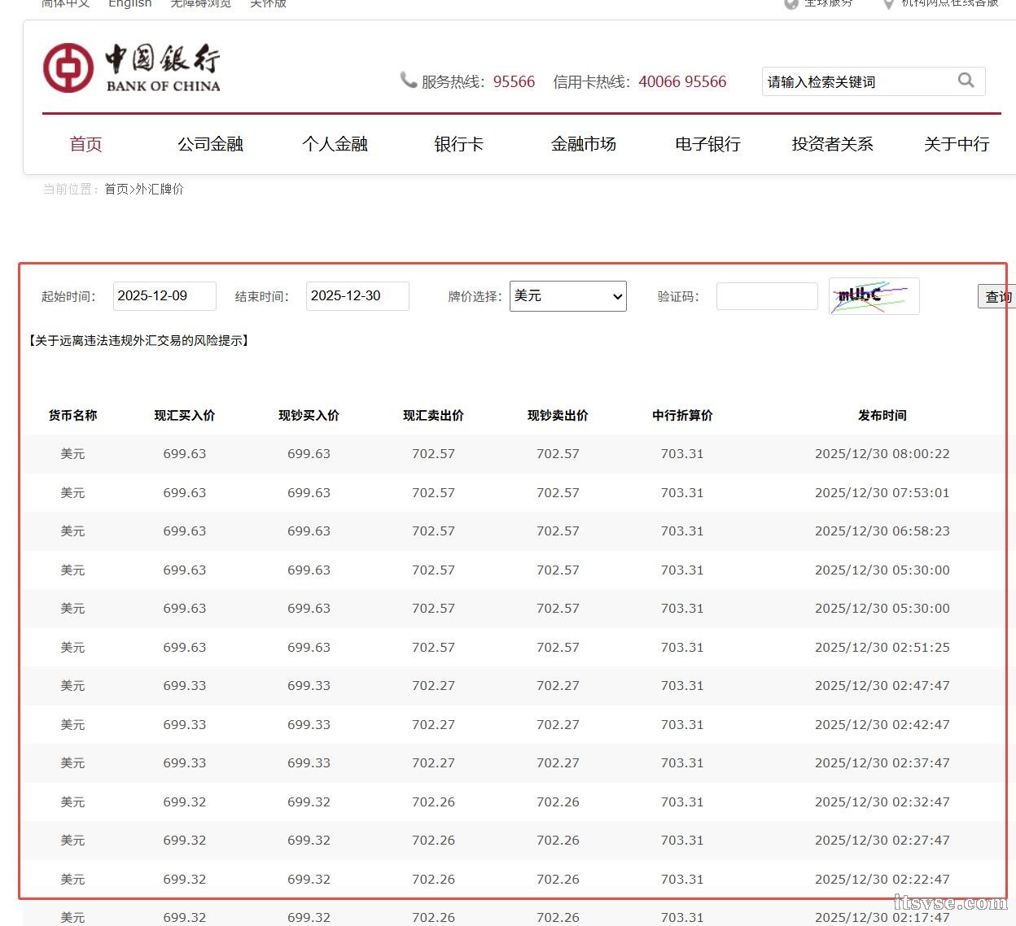
Task: Click the search magnifier icon
Action: pos(966,81)
